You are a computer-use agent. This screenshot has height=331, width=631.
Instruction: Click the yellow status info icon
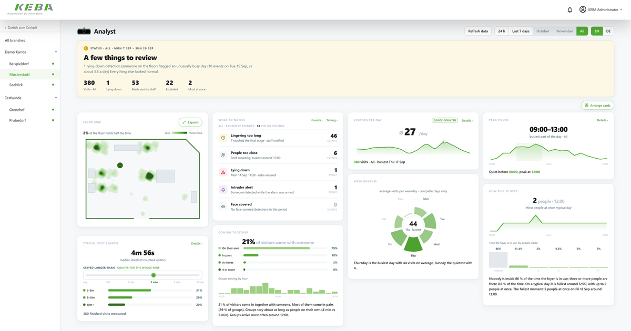point(86,48)
